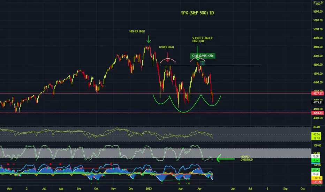The height and width of the screenshot is (192, 325).
Task: Click the stochastic value label 8.60
Action: 316,156
